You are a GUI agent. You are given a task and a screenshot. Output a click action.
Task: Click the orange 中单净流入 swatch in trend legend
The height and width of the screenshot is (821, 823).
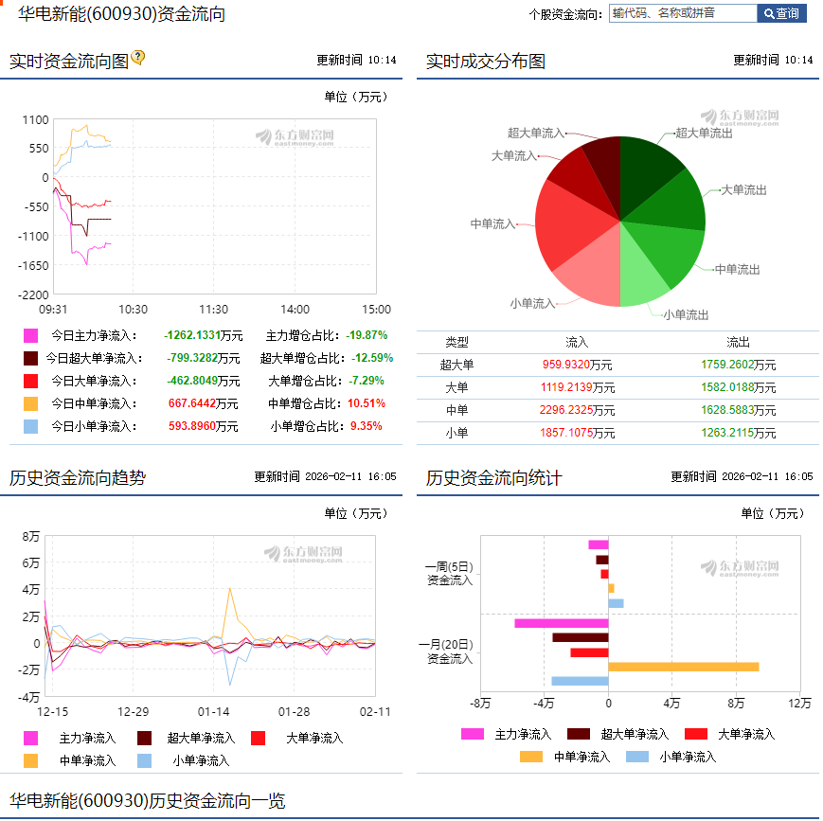tap(31, 760)
